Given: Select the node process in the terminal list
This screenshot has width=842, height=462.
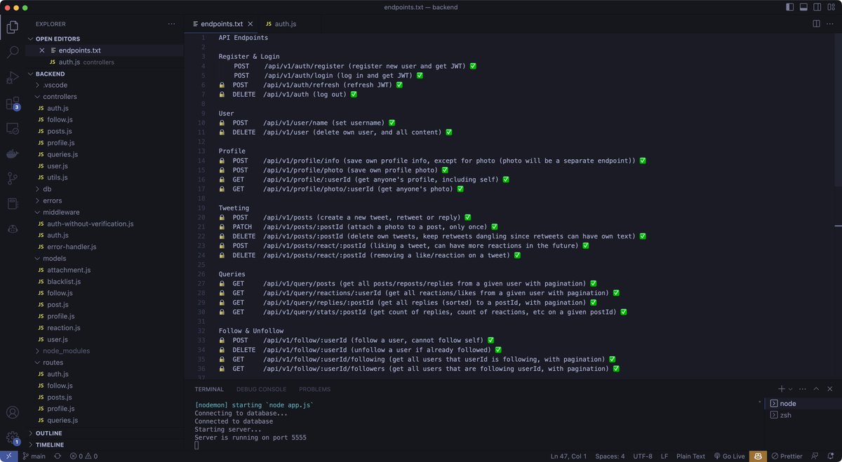Looking at the screenshot, I should point(789,403).
